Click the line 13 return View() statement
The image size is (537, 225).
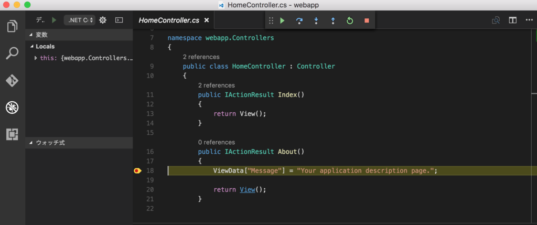[x=240, y=114]
